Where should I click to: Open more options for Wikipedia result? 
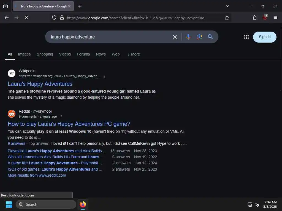(104, 76)
